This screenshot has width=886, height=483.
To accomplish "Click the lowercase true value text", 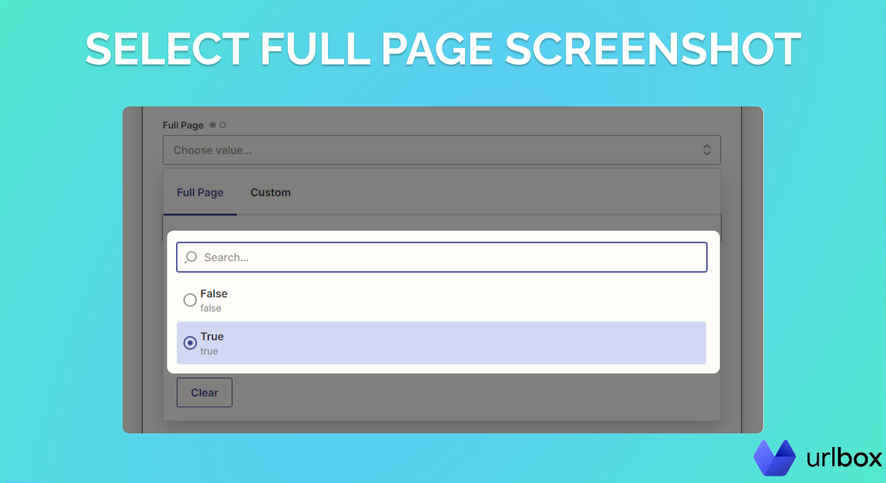I will (x=209, y=352).
